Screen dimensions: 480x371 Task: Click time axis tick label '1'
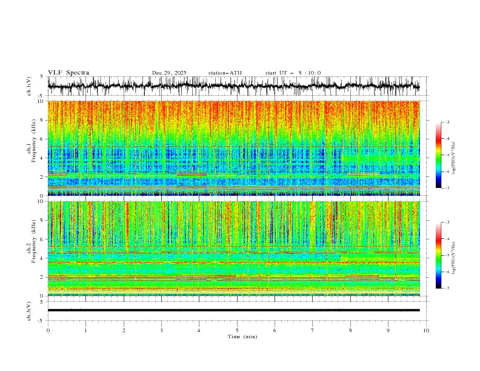tap(85, 330)
